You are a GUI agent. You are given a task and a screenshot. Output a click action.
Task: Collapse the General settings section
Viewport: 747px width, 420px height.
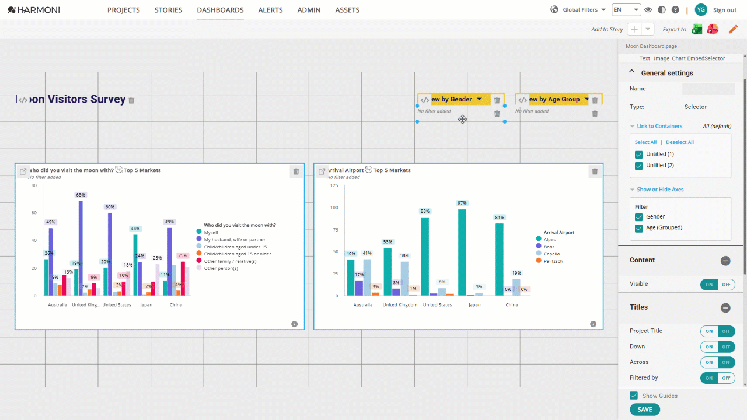tap(631, 72)
